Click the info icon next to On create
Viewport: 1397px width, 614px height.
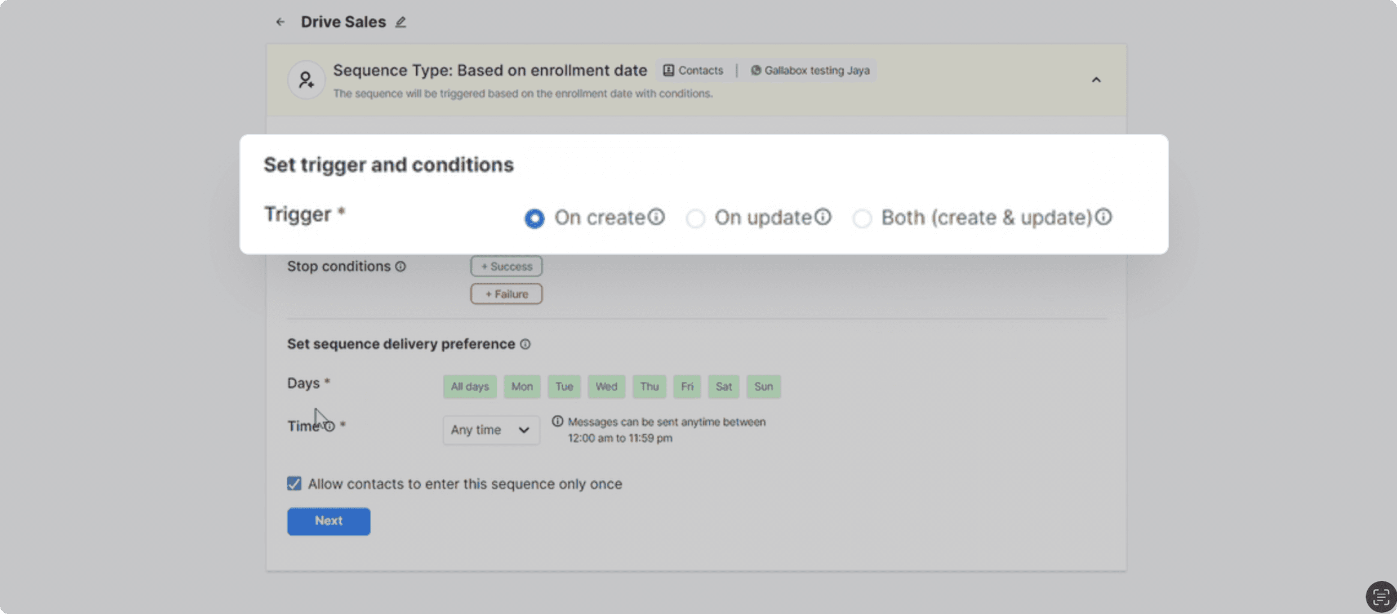(656, 217)
